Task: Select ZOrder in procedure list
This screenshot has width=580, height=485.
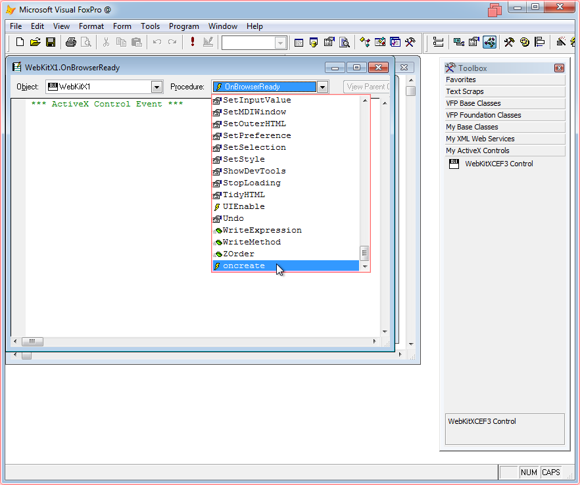Action: click(x=285, y=254)
